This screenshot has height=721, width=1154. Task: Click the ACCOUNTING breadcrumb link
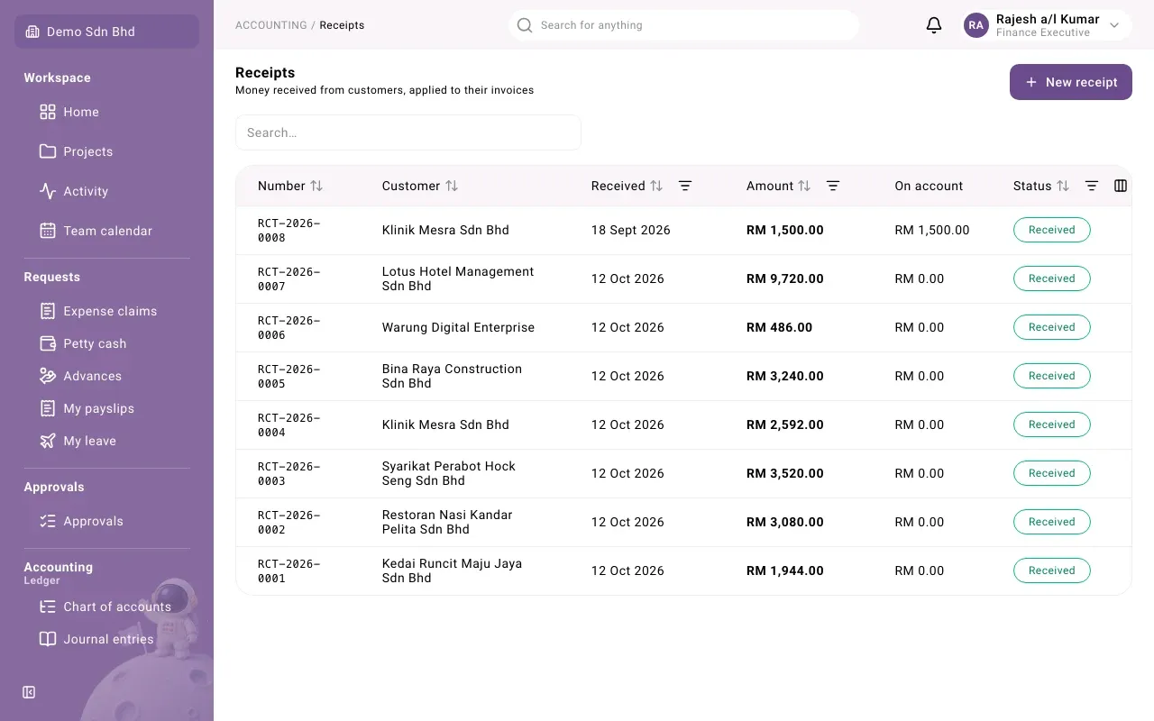tap(271, 25)
